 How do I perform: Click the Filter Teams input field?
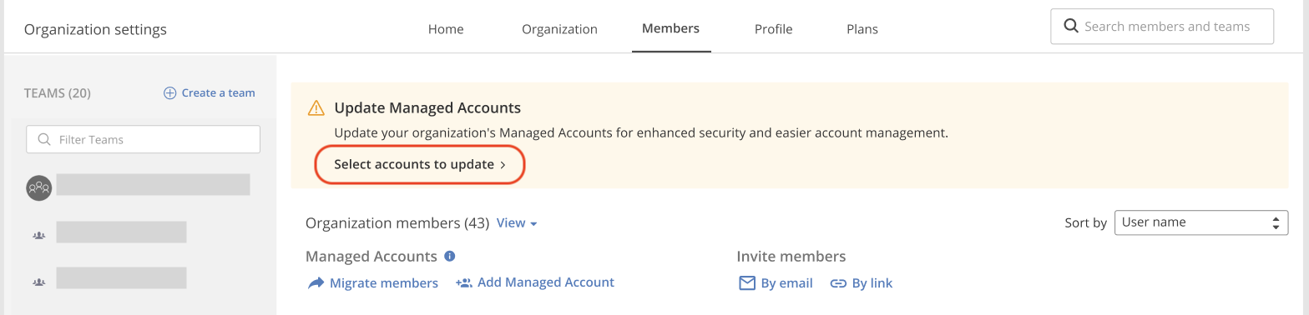pos(143,139)
